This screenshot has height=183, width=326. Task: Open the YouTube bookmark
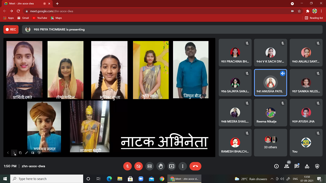click(x=40, y=18)
